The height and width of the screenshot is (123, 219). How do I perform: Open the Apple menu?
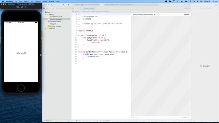(3, 1)
